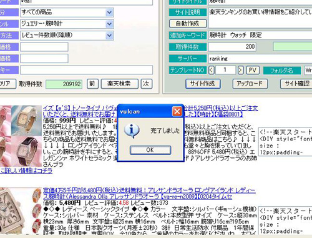This screenshot has height=238, width=312.
Task: Click the レビュー数:373 text
Action: tap(149, 203)
